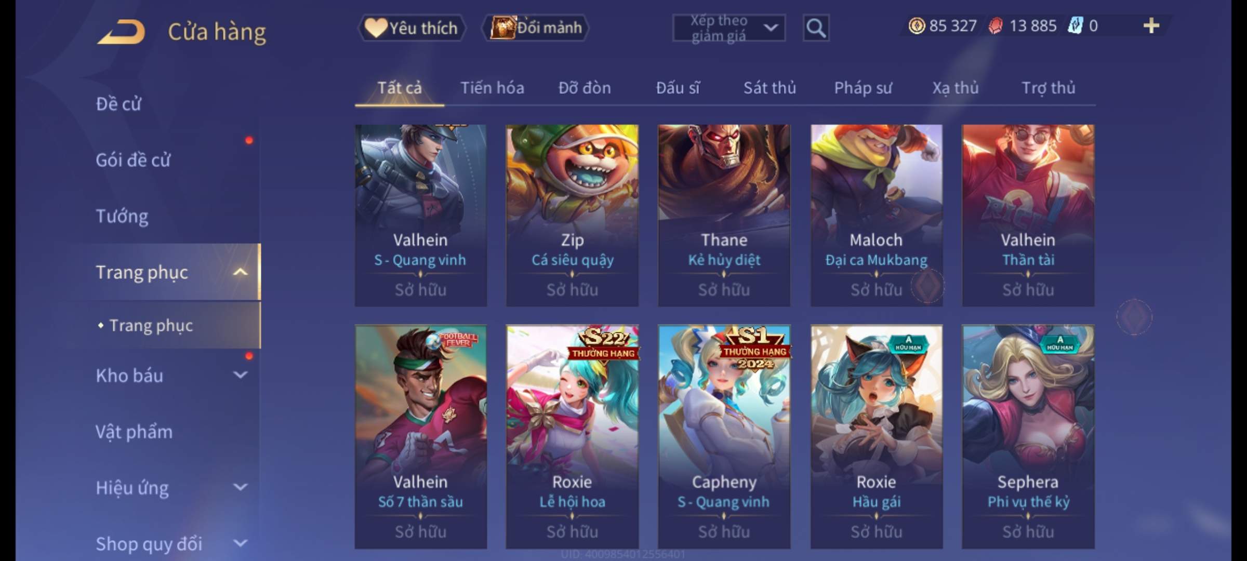Open the search magnifier icon
The width and height of the screenshot is (1247, 561).
click(816, 28)
